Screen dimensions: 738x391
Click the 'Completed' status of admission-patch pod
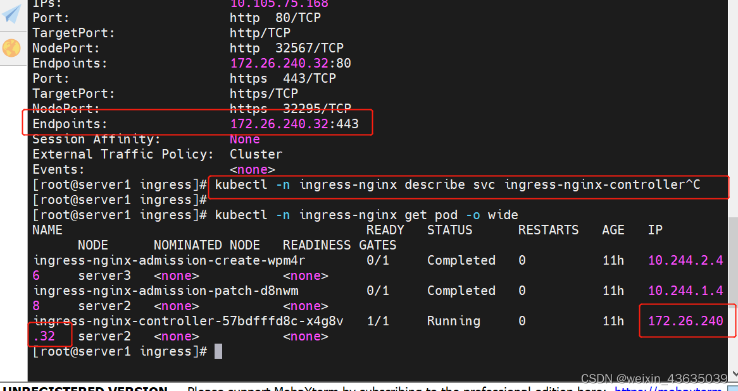click(x=461, y=291)
